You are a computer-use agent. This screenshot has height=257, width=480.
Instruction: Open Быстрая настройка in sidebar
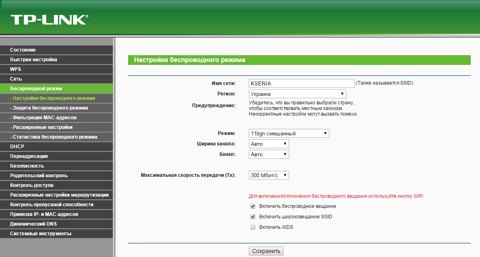pos(33,60)
